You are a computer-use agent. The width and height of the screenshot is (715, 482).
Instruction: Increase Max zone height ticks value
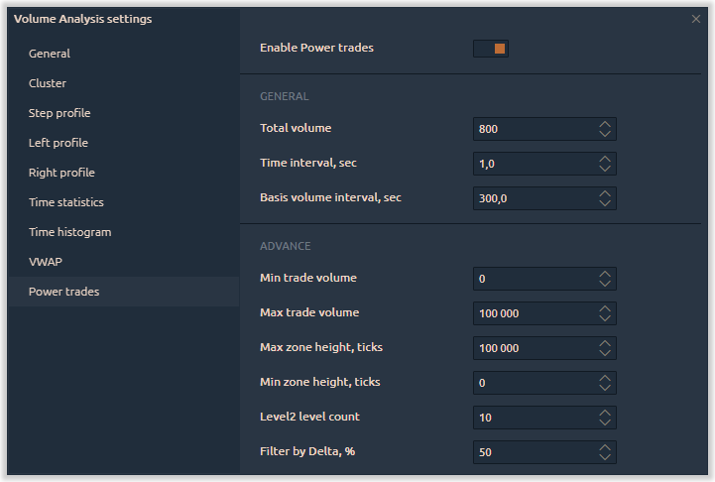605,343
